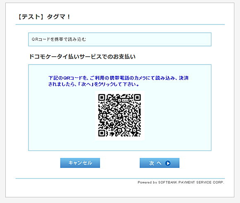
Task: Click the blue line starting されましたら
Action: [x=94, y=84]
